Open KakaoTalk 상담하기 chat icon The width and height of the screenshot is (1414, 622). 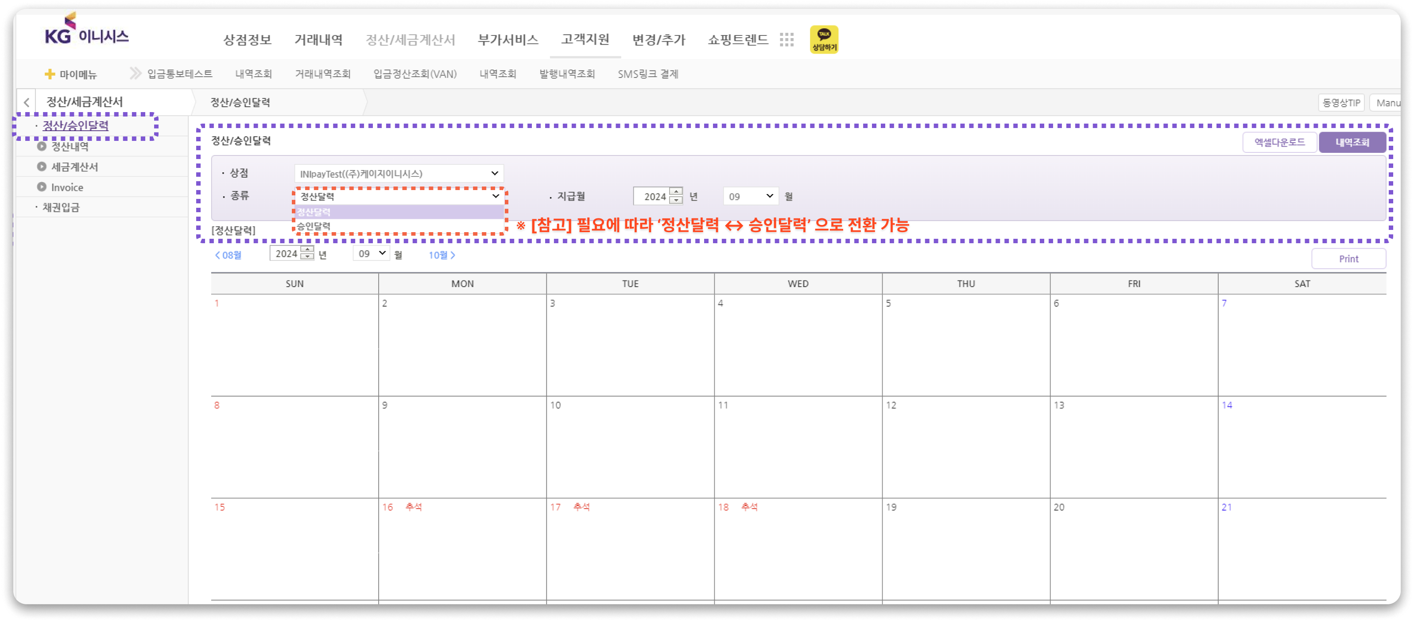coord(823,39)
